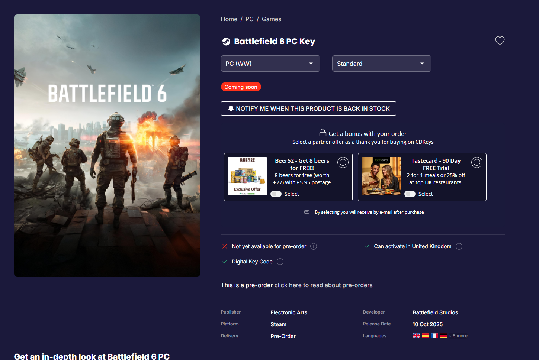Show info for Not yet available for pre-order
Viewport: 539px width, 360px height.
coord(314,246)
